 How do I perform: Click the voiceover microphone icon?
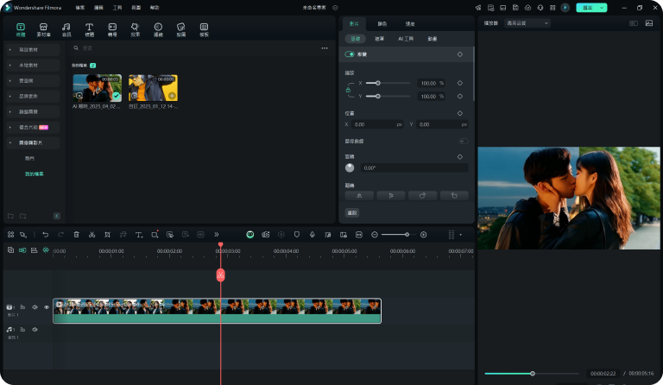(x=312, y=235)
